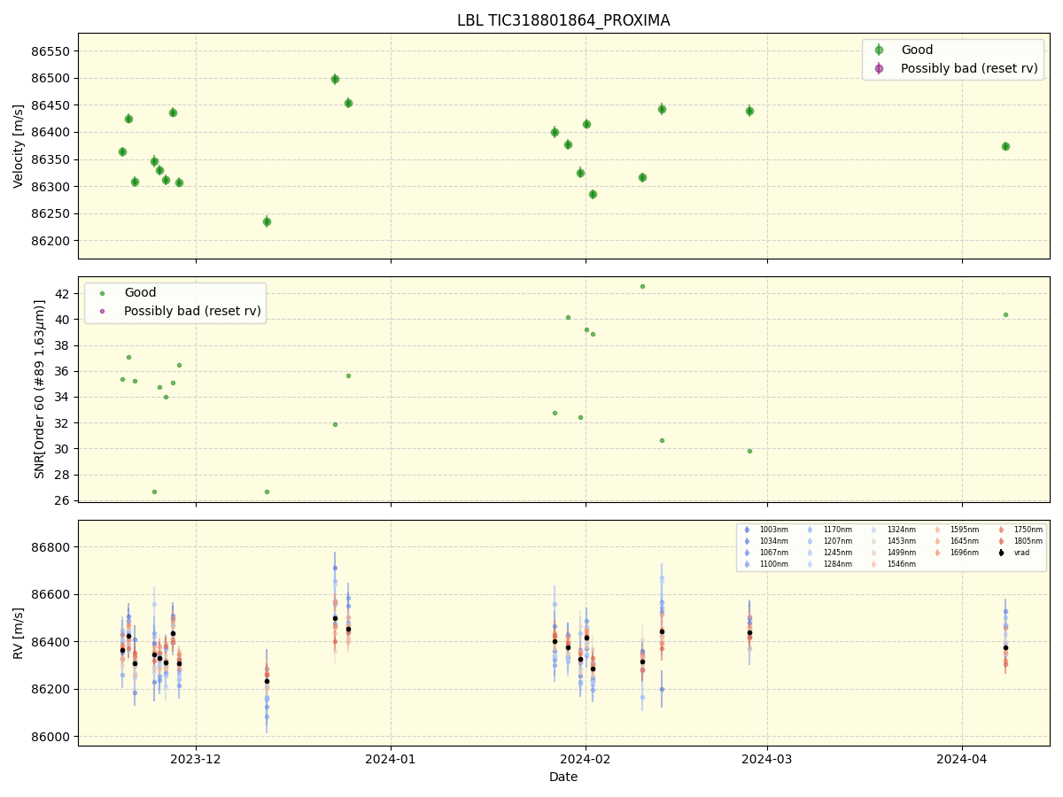Click the 86000 RV tick label
Viewport: 1063px width, 797px height.
52,737
